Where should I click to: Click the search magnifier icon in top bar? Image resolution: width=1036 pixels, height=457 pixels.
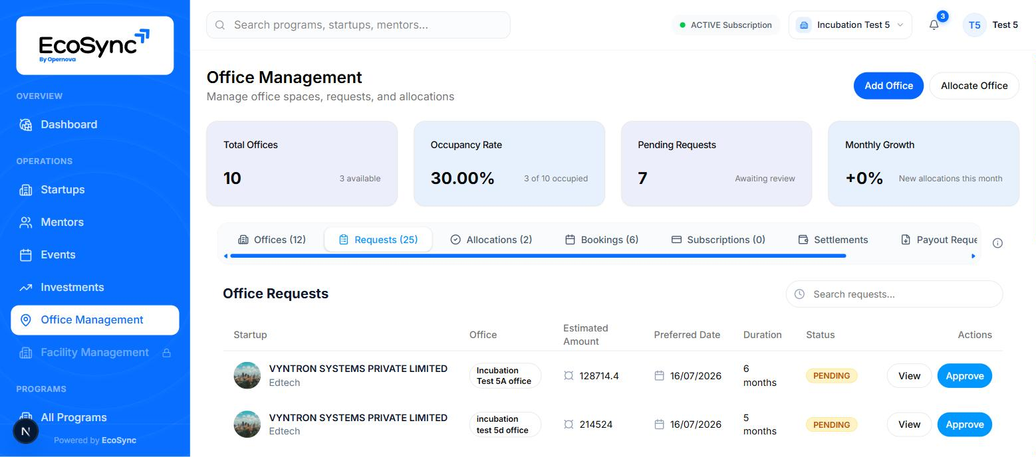click(x=220, y=25)
